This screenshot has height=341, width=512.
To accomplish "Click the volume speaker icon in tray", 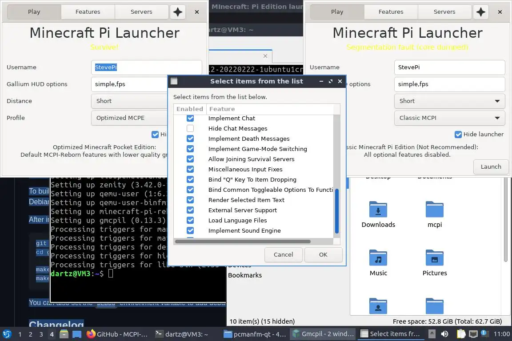I will click(444, 334).
